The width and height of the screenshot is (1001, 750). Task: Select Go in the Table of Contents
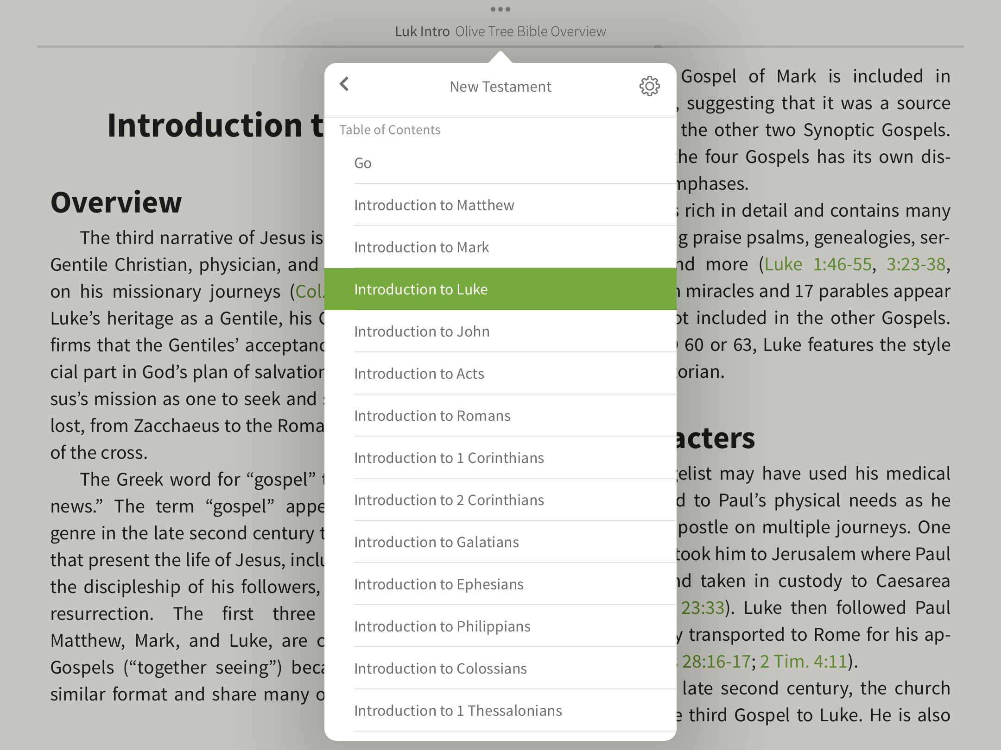tap(363, 163)
